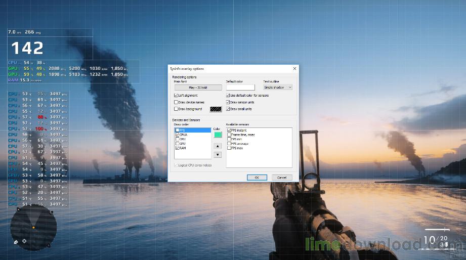Image resolution: width=466 pixels, height=260 pixels.
Task: Move selected sensor up with arrow button
Action: (218, 146)
